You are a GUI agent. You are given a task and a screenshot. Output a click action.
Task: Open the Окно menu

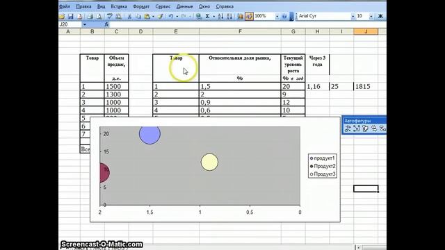(204, 6)
